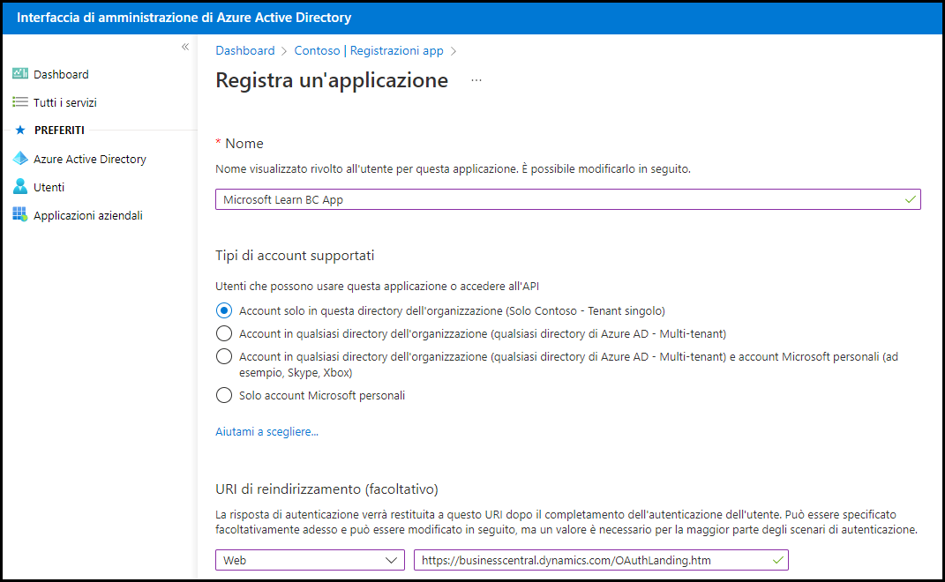Click the Dashboard icon in sidebar
The image size is (945, 582).
pos(20,74)
